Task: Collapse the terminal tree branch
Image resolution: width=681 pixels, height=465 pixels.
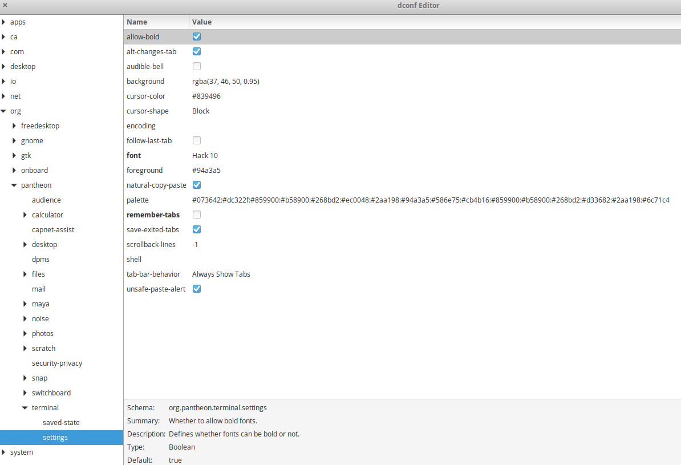Action: tap(25, 407)
